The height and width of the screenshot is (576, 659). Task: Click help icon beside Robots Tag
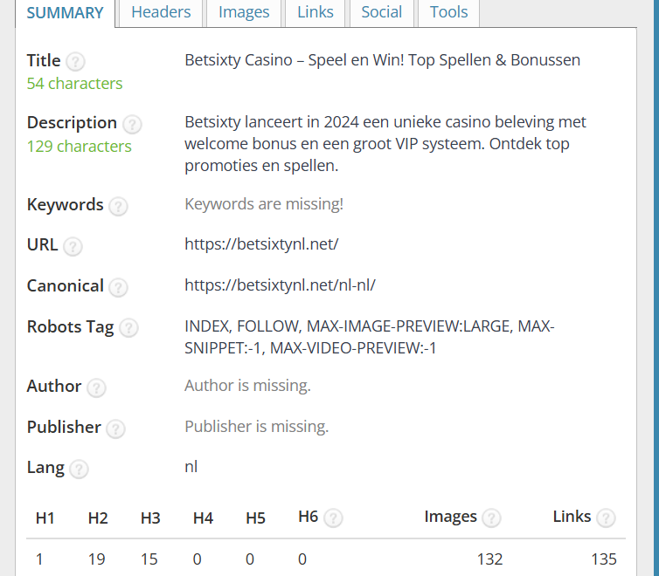(x=128, y=328)
